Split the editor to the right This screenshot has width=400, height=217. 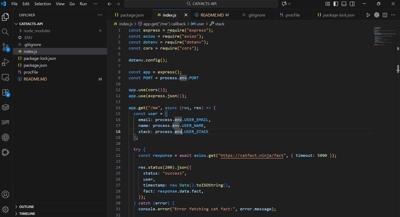click(x=385, y=15)
